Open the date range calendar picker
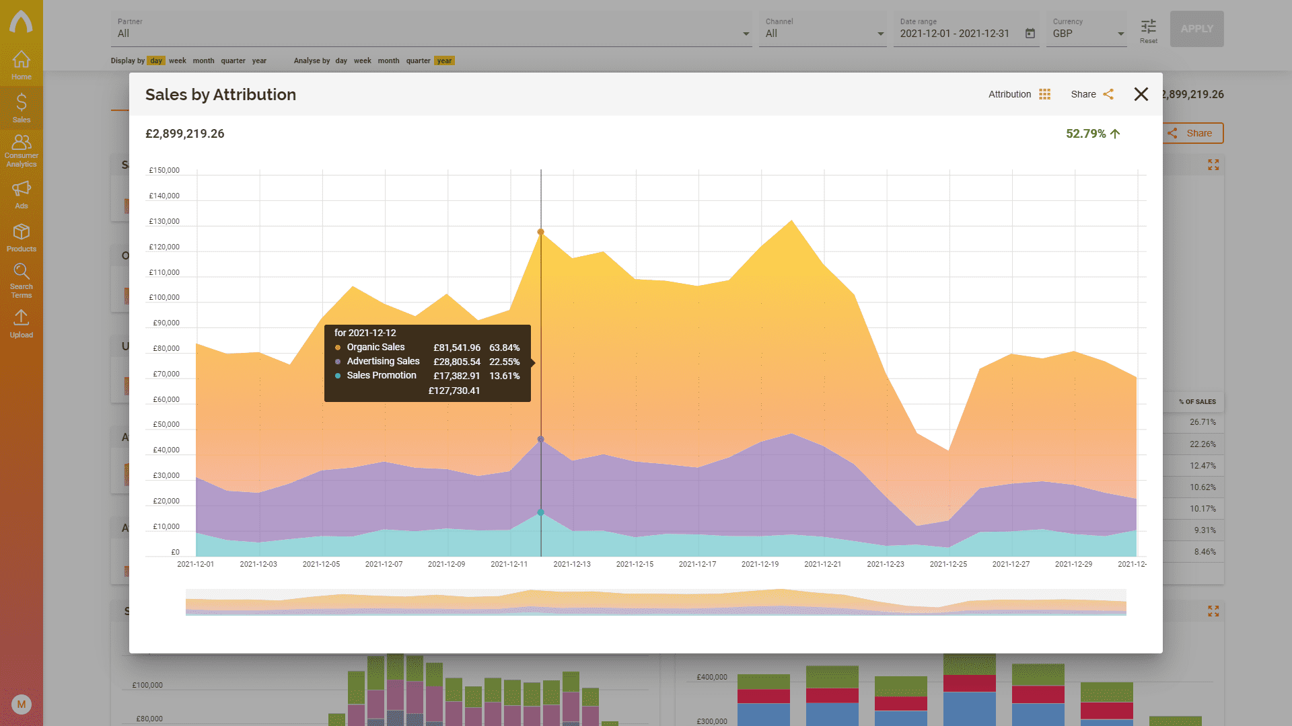The height and width of the screenshot is (726, 1292). click(x=1030, y=34)
